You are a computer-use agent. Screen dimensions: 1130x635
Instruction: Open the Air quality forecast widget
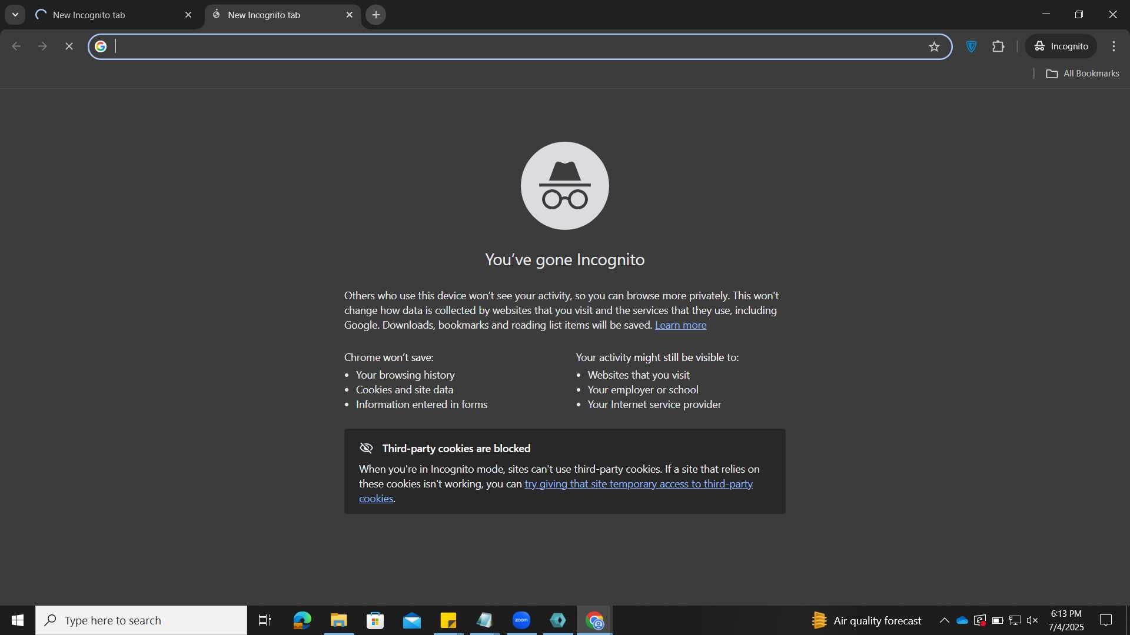(866, 620)
